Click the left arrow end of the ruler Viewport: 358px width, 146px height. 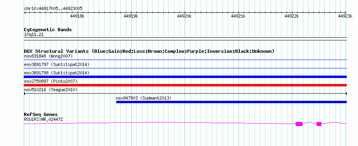coord(25,12)
